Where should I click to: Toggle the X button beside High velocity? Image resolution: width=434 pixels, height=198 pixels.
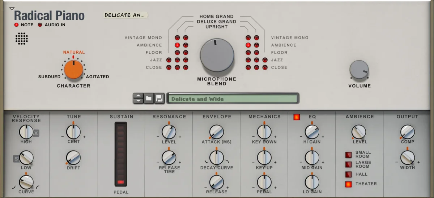[x=36, y=133]
